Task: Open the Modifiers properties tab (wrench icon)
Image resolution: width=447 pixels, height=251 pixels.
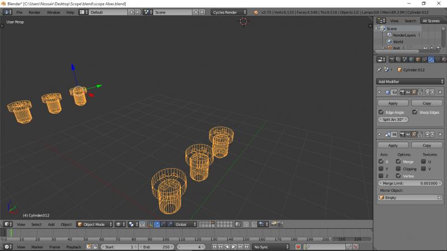Action: 430,59
